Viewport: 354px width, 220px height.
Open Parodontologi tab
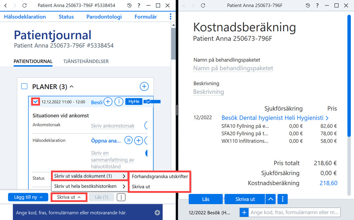pos(104,17)
